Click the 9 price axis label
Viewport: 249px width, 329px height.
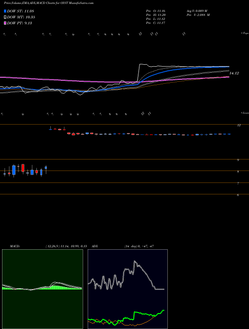click(238, 160)
